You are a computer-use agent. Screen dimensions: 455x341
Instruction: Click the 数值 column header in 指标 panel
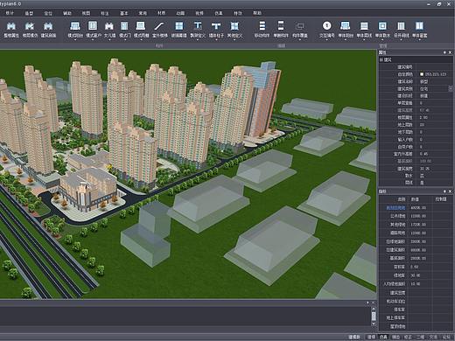(415, 199)
